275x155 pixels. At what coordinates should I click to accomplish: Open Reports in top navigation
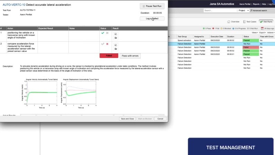256,4
